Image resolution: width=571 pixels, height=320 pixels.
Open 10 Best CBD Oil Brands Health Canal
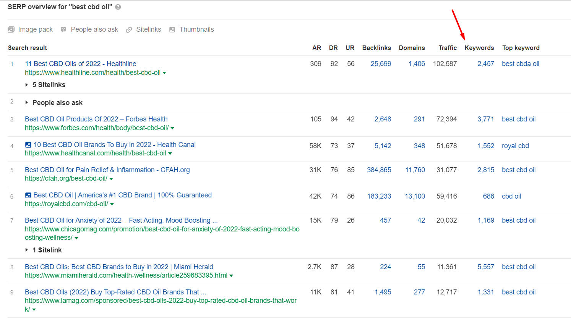click(115, 145)
